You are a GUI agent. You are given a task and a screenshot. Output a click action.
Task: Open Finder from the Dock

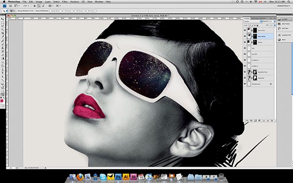pyautogui.click(x=72, y=177)
